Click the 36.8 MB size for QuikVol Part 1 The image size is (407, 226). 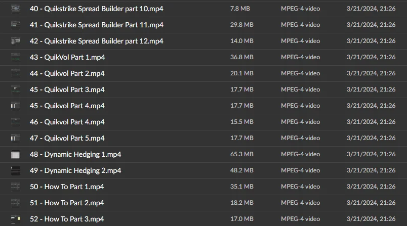[x=242, y=57]
